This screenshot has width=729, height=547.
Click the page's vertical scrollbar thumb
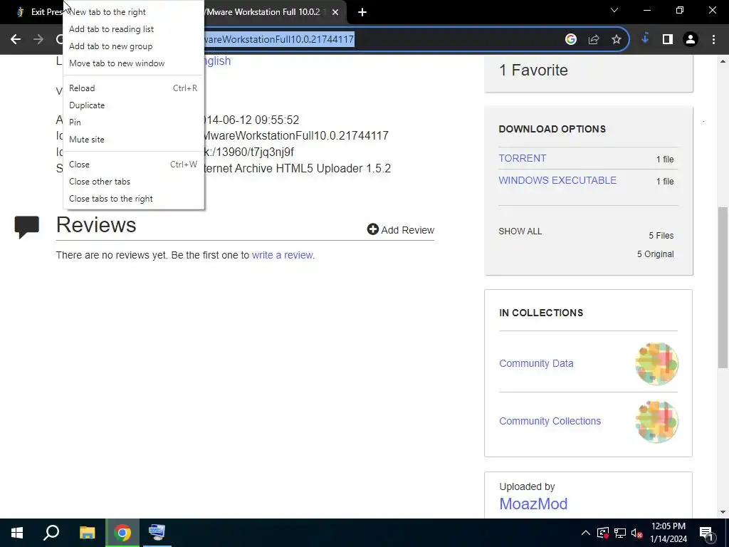click(723, 286)
